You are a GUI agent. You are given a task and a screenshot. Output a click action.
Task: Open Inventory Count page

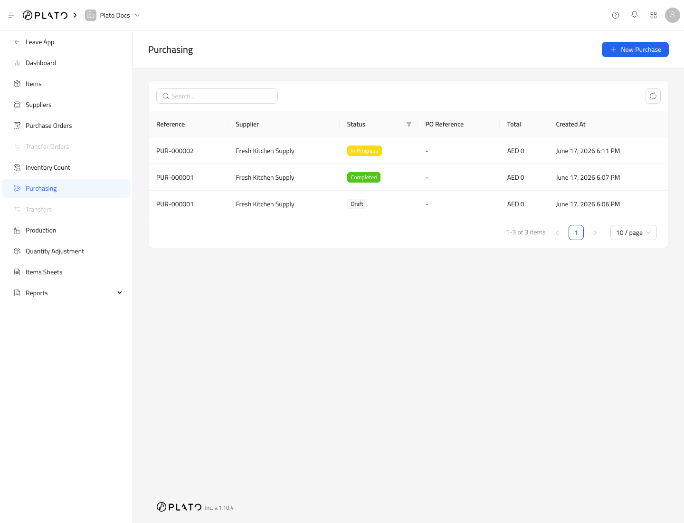66,167
